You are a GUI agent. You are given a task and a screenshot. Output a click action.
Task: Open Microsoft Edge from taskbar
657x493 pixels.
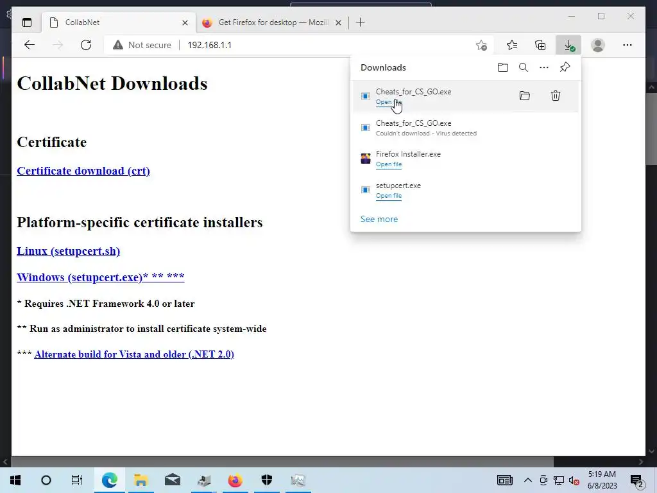(x=109, y=480)
